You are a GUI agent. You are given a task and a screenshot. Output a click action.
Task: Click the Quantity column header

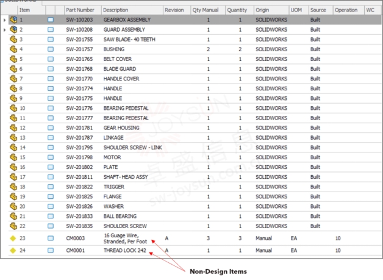(x=240, y=10)
